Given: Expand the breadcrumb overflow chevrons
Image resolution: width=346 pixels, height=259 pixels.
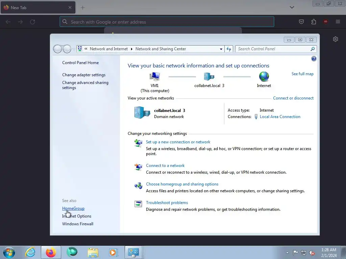Looking at the screenshot, I should [x=86, y=49].
